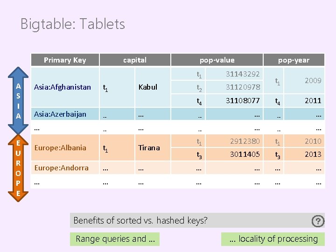This screenshot has height=252, width=336.
Task: Click the pop-year column header
Action: 294,60
